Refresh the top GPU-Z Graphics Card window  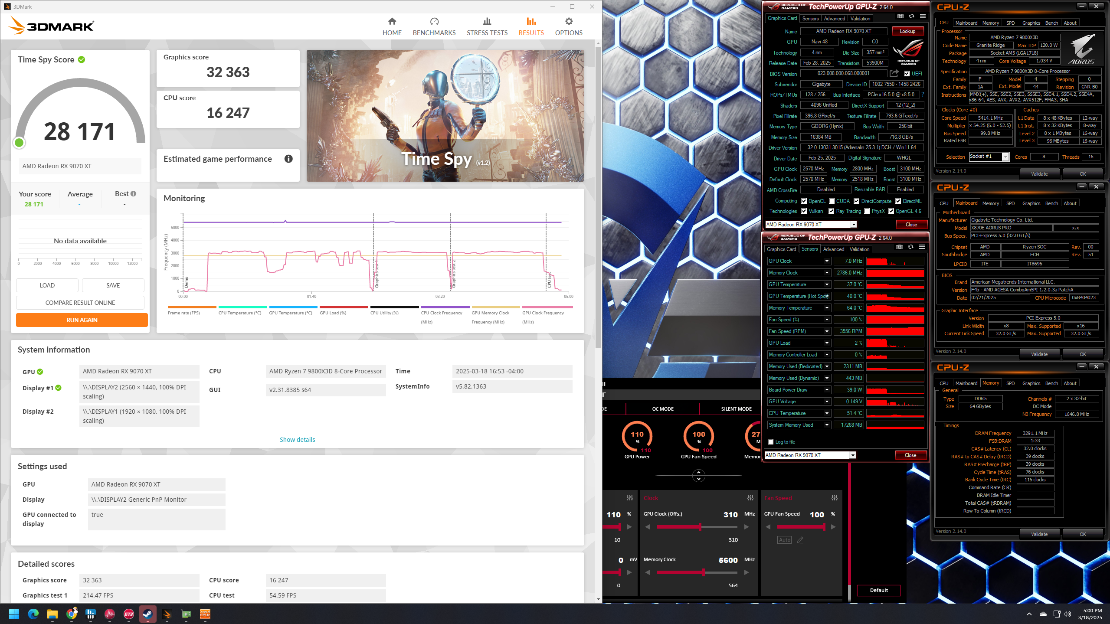click(x=911, y=16)
